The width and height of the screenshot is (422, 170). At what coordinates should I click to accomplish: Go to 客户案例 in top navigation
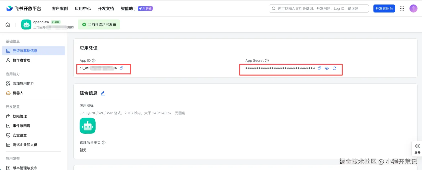click(x=60, y=8)
